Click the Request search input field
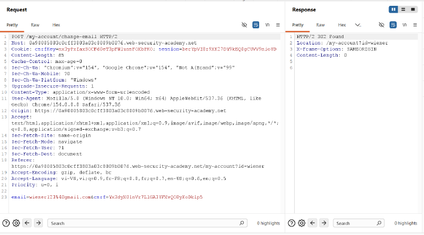This screenshot has height=235, width=424. pos(147,223)
